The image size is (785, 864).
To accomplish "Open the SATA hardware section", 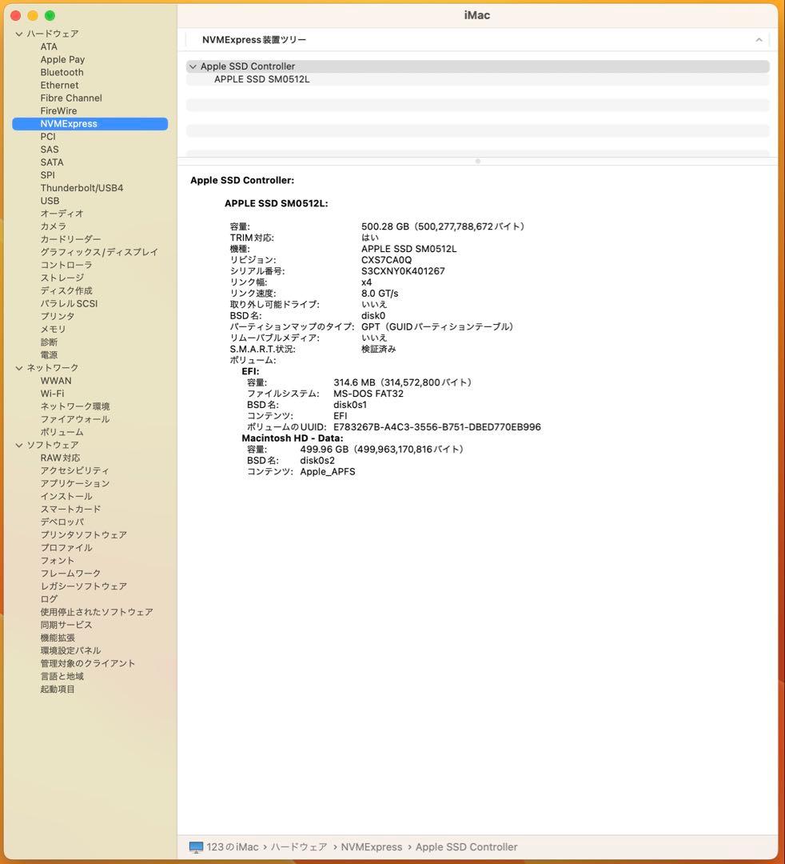I will 51,162.
